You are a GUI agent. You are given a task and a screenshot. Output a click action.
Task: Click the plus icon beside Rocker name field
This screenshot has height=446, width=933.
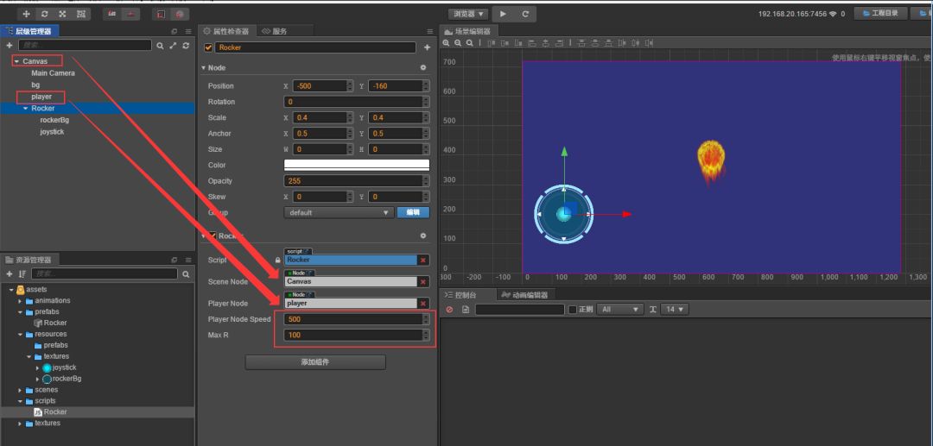(427, 47)
